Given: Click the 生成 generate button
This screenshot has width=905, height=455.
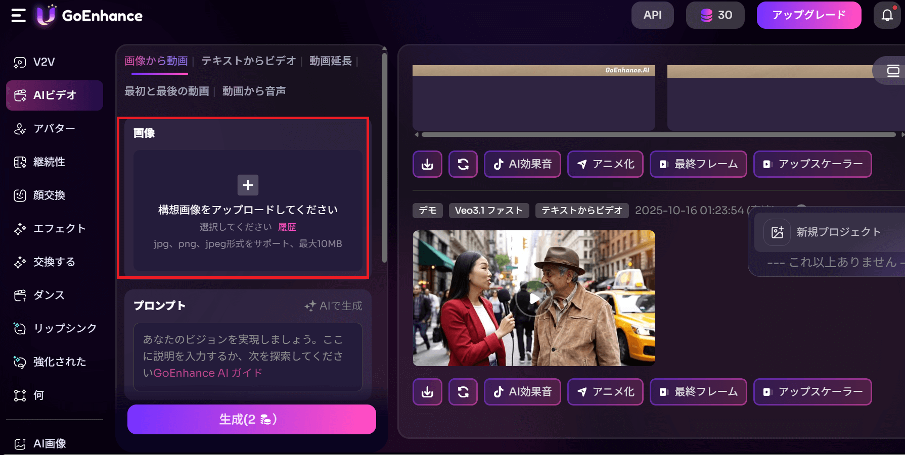Looking at the screenshot, I should coord(251,419).
